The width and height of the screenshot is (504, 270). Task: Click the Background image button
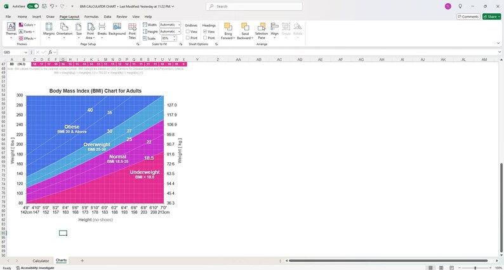117,29
